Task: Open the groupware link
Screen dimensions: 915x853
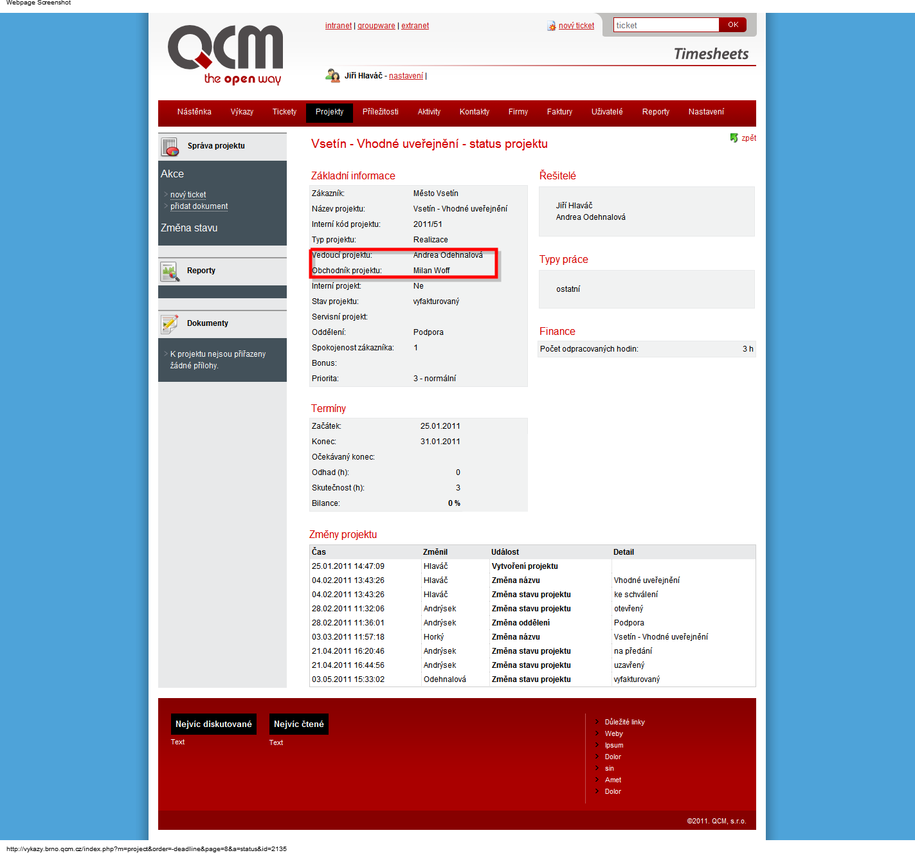Action: tap(376, 26)
